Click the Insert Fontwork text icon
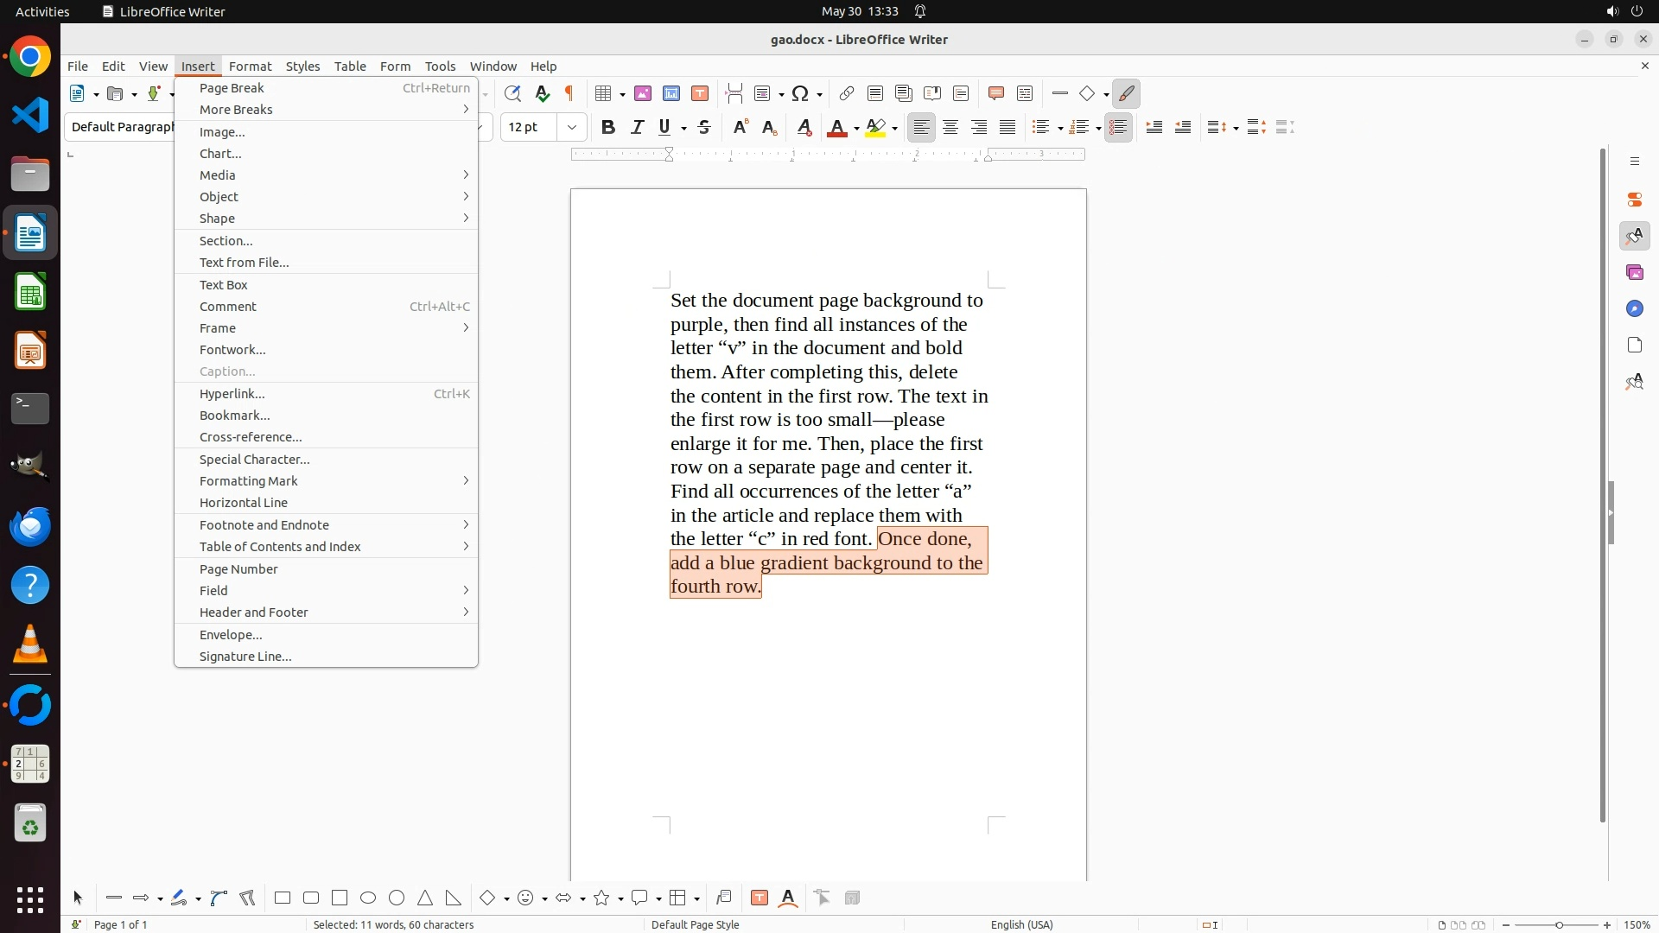This screenshot has width=1659, height=933. click(x=788, y=898)
